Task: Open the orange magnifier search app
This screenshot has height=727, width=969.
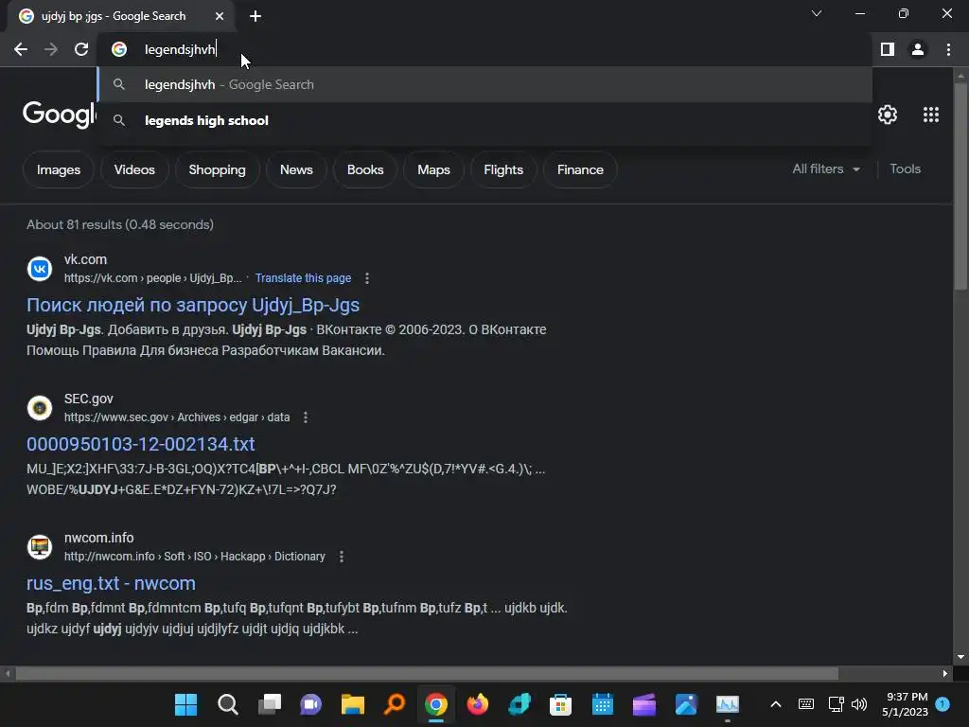Action: pyautogui.click(x=395, y=704)
